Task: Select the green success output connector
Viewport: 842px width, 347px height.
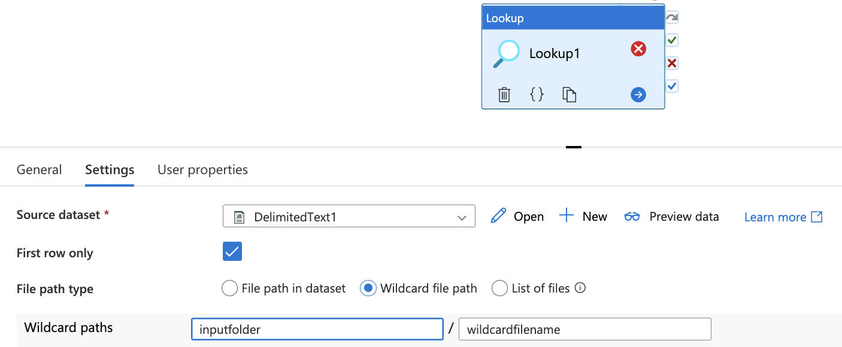Action: (x=672, y=41)
